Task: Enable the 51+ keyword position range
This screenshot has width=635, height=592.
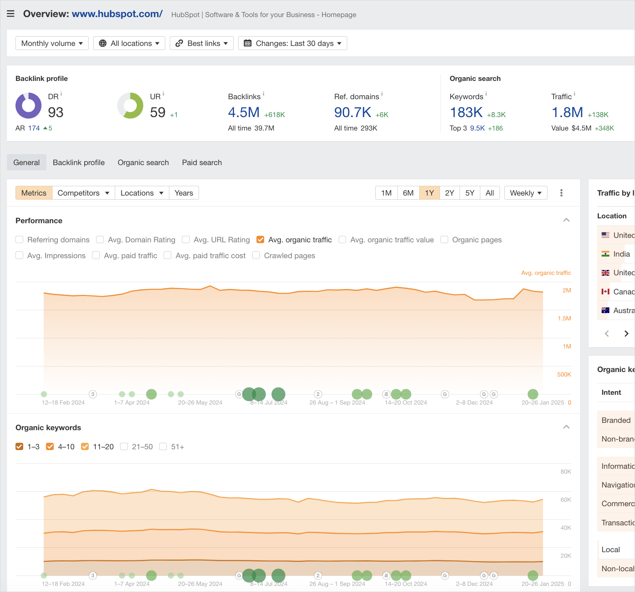Action: [163, 446]
